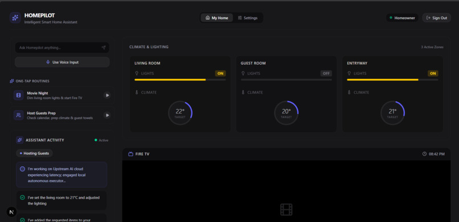Screen dimensions: 459x222
Task: Click the Homeowner role badge
Action: coord(402,18)
